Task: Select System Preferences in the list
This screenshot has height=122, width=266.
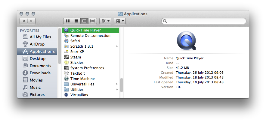Action: point(87,68)
